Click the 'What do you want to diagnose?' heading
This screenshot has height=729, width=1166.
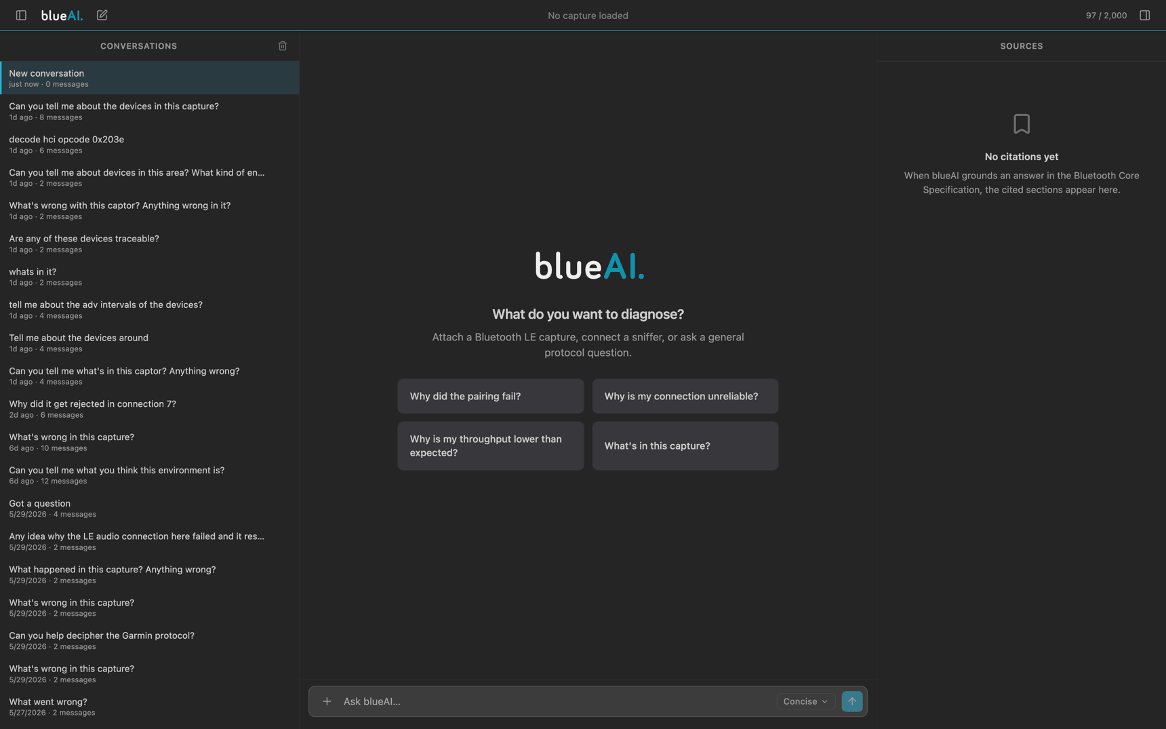tap(588, 314)
